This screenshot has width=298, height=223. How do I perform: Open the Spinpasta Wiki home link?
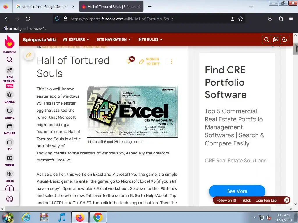(x=40, y=39)
